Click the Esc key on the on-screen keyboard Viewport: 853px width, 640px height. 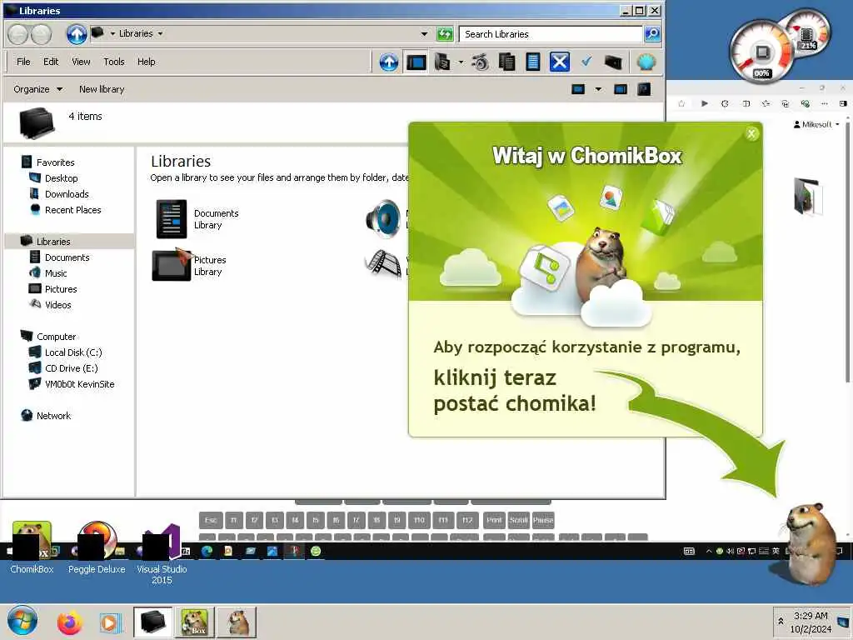coord(211,520)
